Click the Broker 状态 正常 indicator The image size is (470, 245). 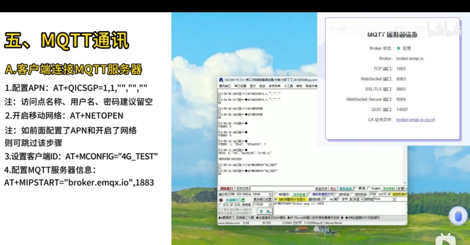(404, 48)
